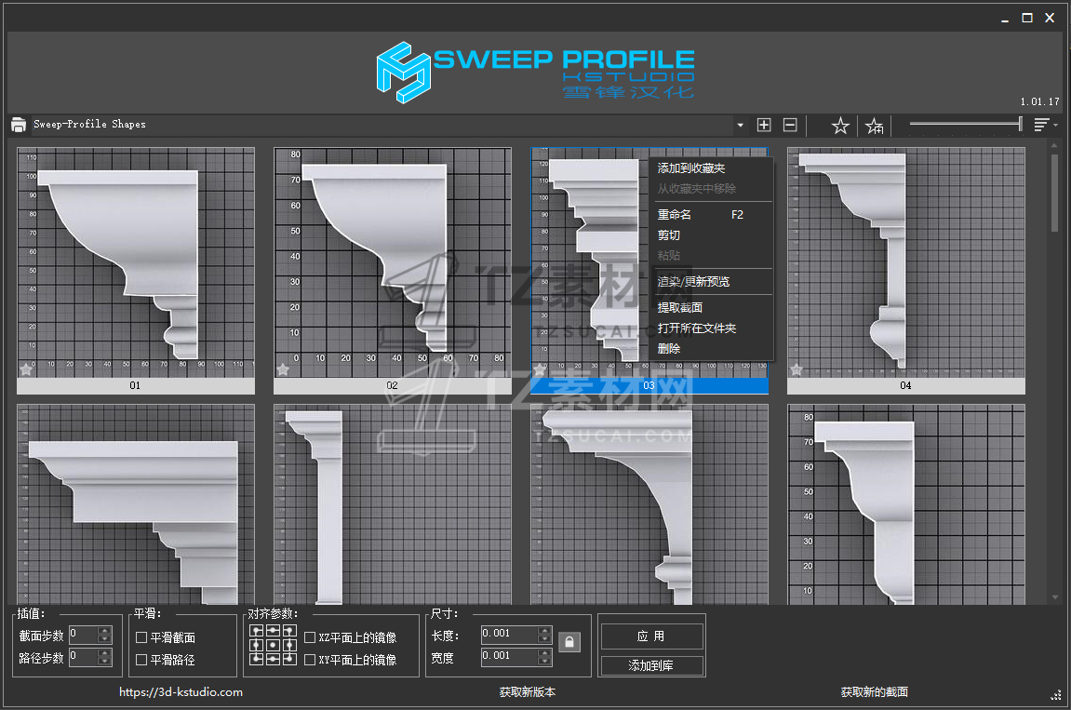Decrease 路径步数 with the down spinner
Image resolution: width=1071 pixels, height=710 pixels.
pos(104,662)
